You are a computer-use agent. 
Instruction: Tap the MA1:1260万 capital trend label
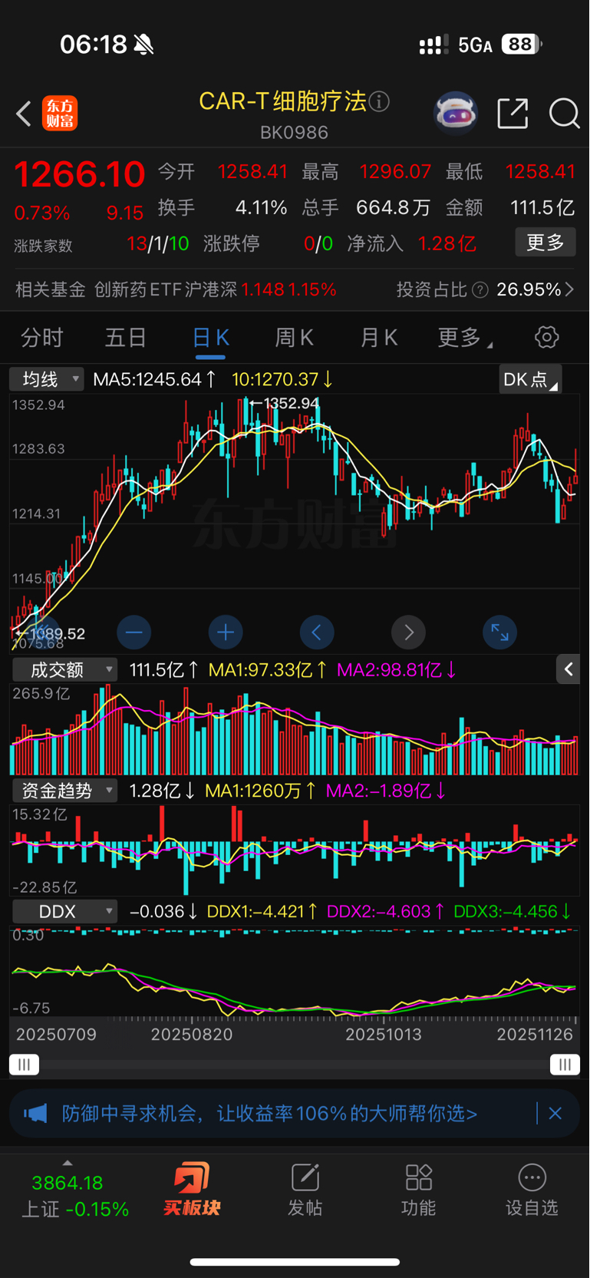click(261, 791)
